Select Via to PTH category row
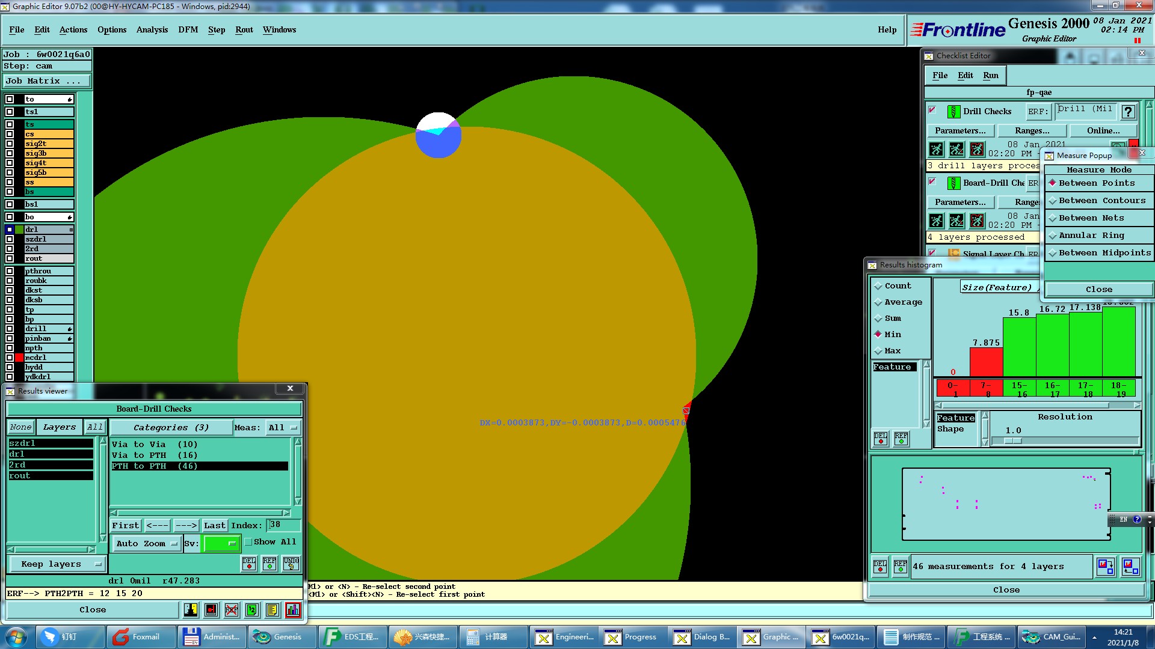The height and width of the screenshot is (649, 1155). coord(154,455)
